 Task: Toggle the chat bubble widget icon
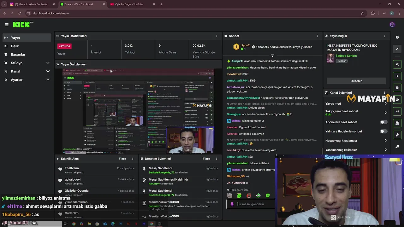(397, 100)
